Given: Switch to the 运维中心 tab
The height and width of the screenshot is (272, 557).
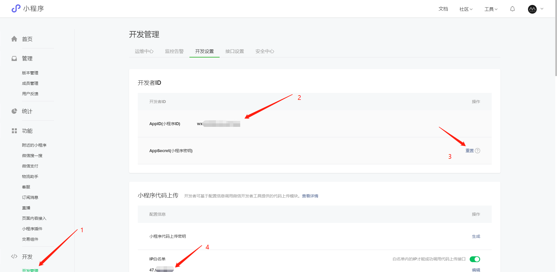Looking at the screenshot, I should coord(144,51).
